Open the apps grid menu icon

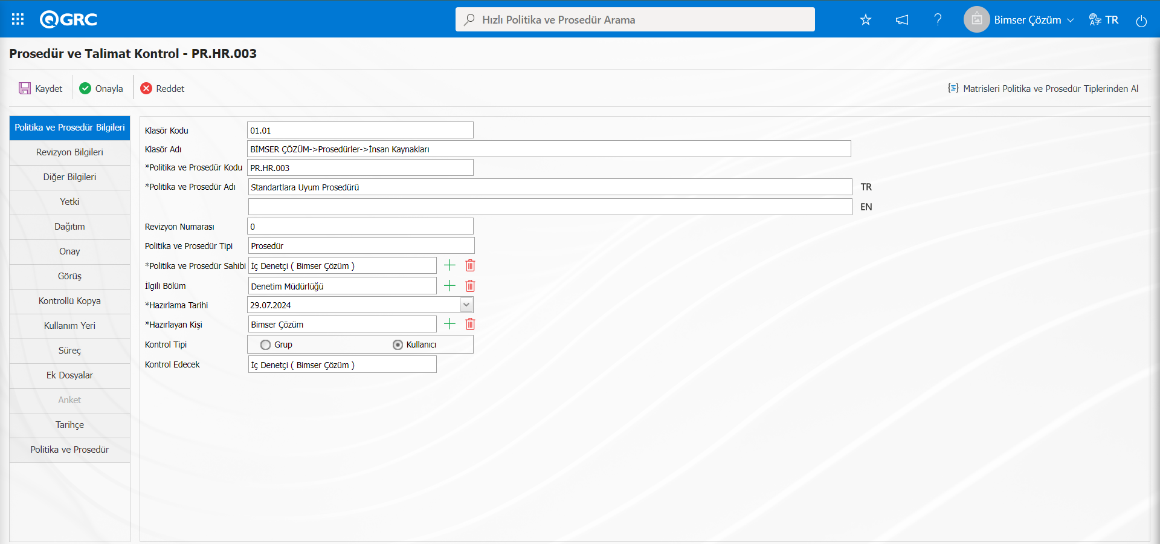(x=18, y=19)
